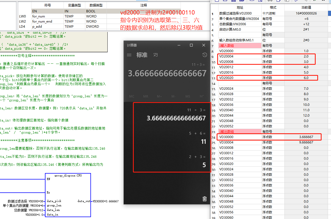331x219 pixels.
Task: Click the 位 format cell for M0.1
Action: coord(273,40)
